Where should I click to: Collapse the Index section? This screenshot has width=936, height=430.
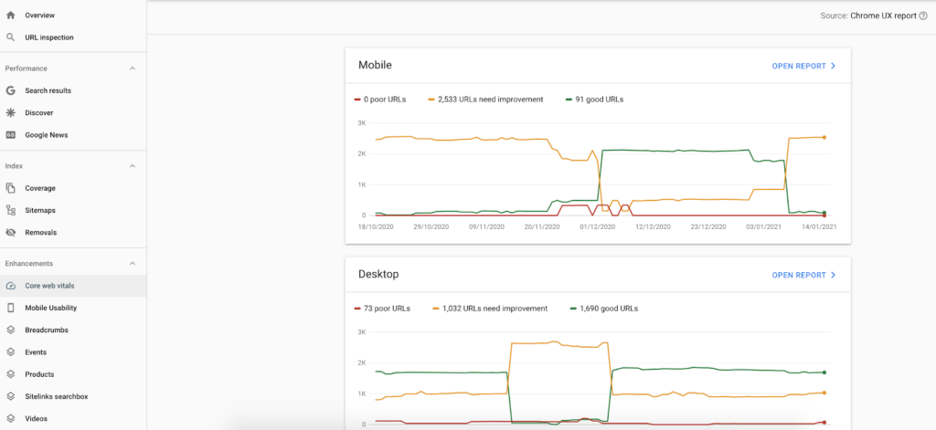[133, 166]
